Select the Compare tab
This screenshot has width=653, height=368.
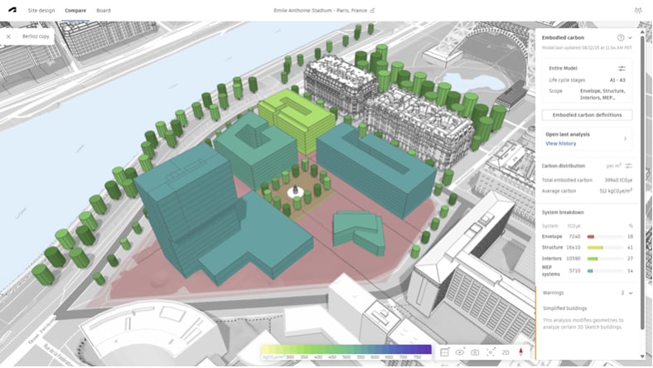click(x=75, y=11)
